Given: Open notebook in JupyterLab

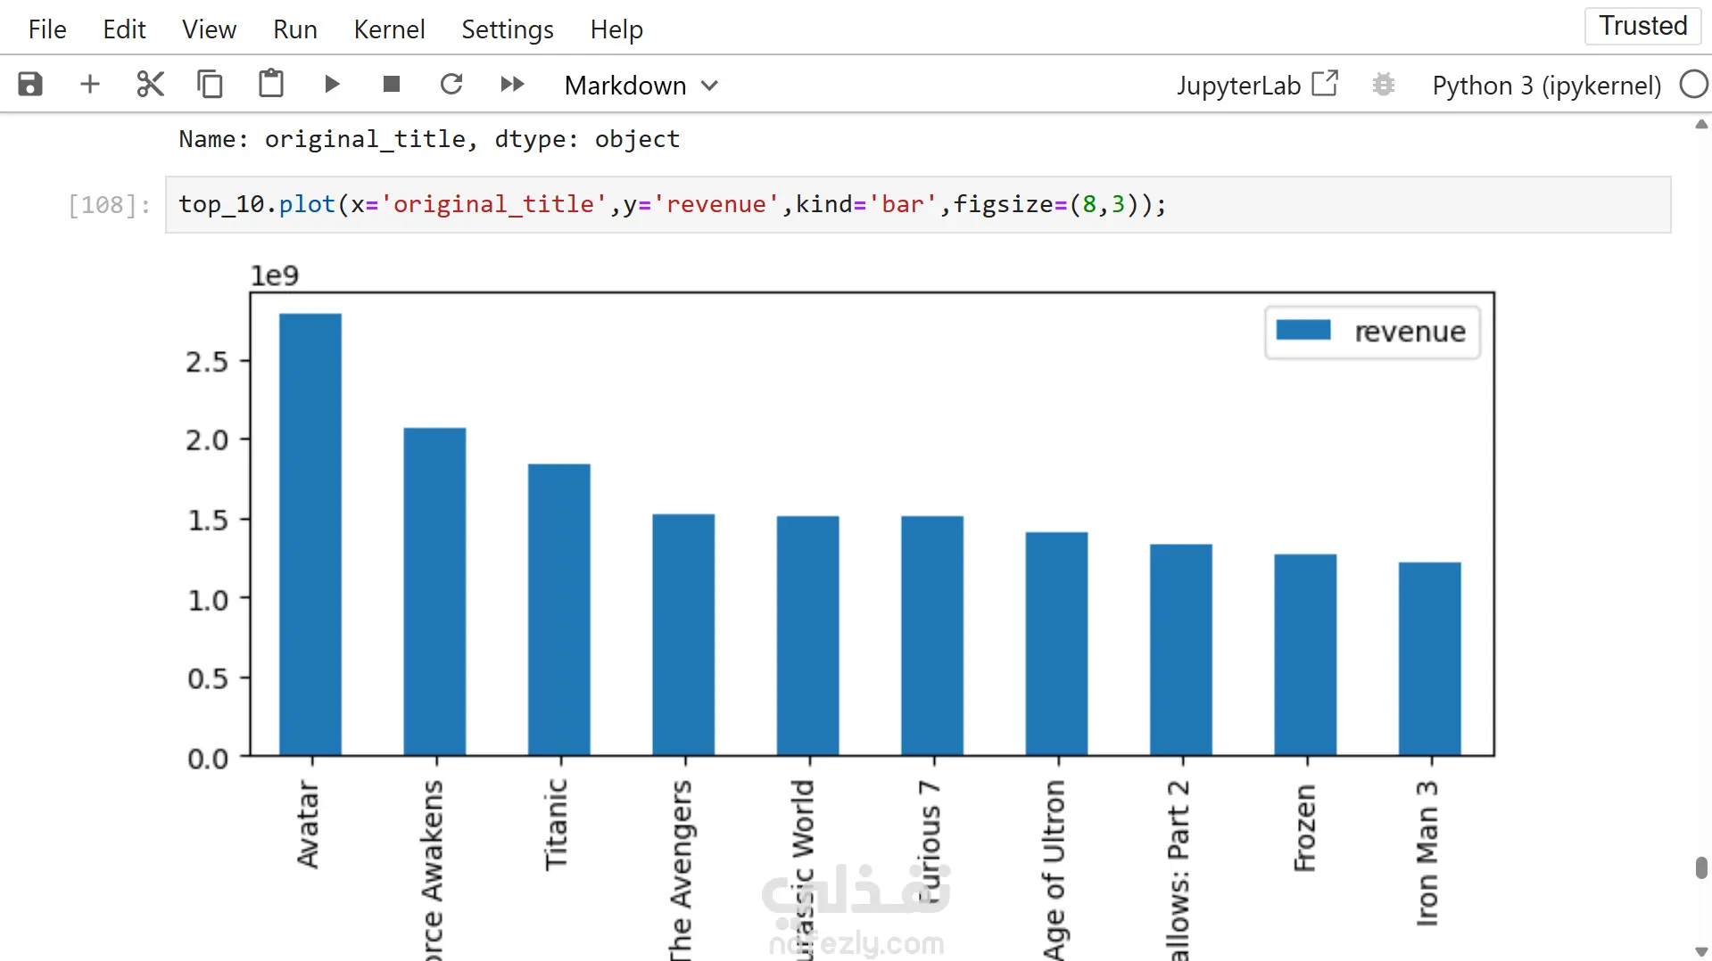Looking at the screenshot, I should pos(1257,85).
